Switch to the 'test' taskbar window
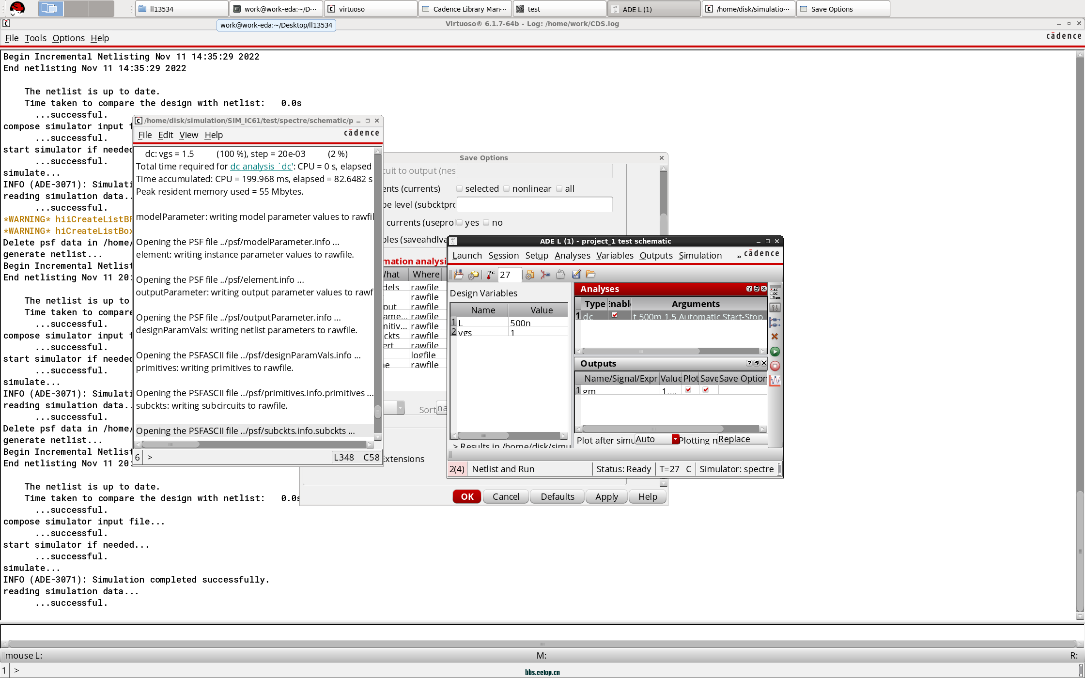 point(560,9)
